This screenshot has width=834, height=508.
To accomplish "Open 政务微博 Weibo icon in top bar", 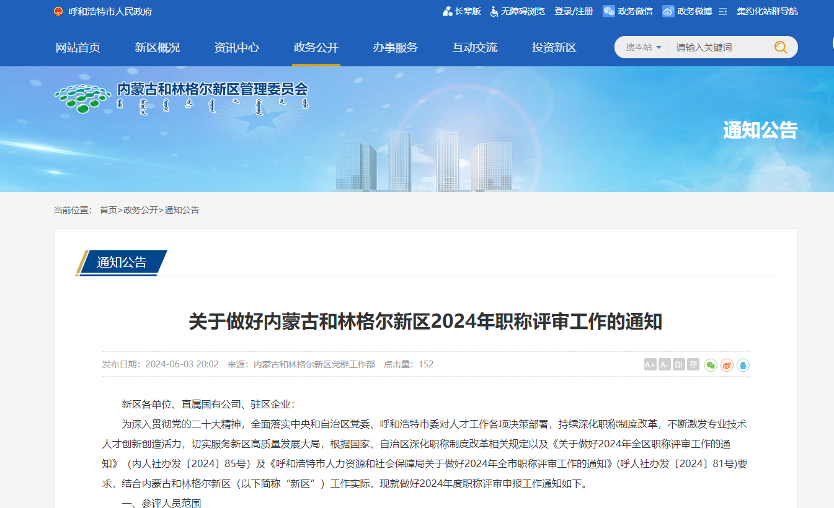I will [668, 11].
